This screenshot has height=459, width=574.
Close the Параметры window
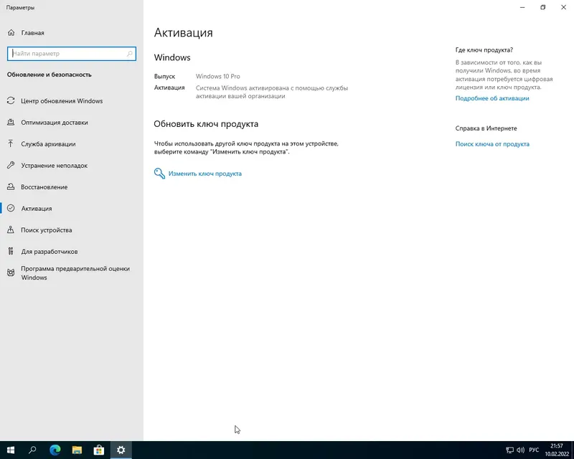pyautogui.click(x=564, y=7)
